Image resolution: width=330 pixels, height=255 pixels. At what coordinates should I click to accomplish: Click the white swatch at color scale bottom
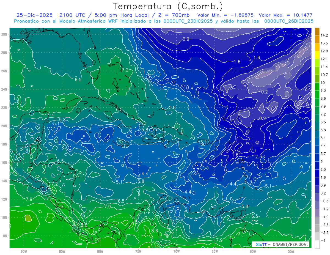click(317, 244)
